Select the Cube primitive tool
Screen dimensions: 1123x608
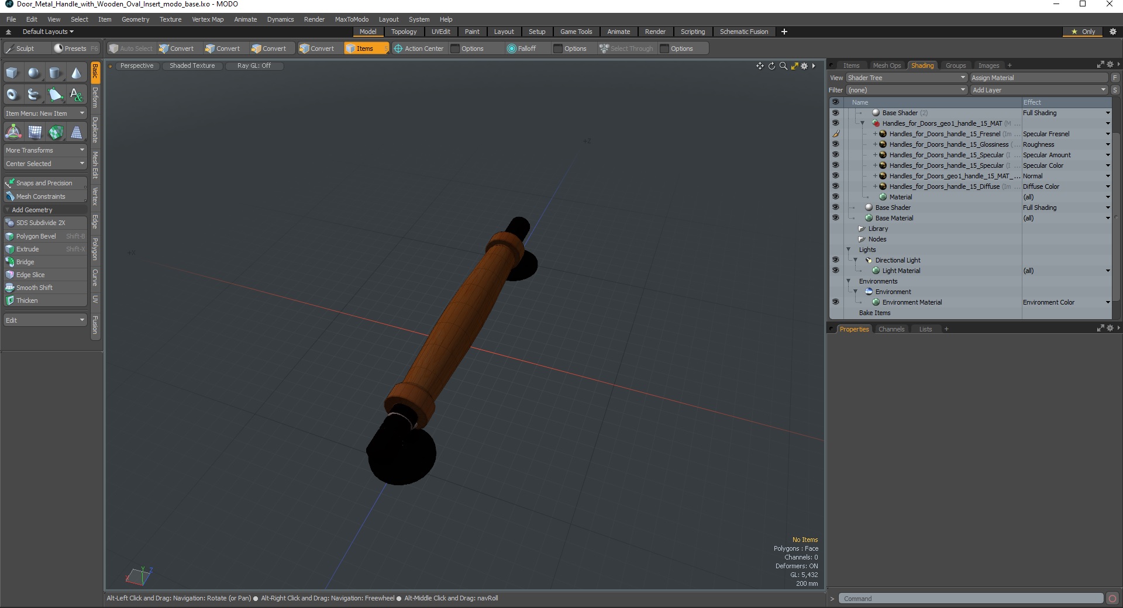pyautogui.click(x=12, y=73)
